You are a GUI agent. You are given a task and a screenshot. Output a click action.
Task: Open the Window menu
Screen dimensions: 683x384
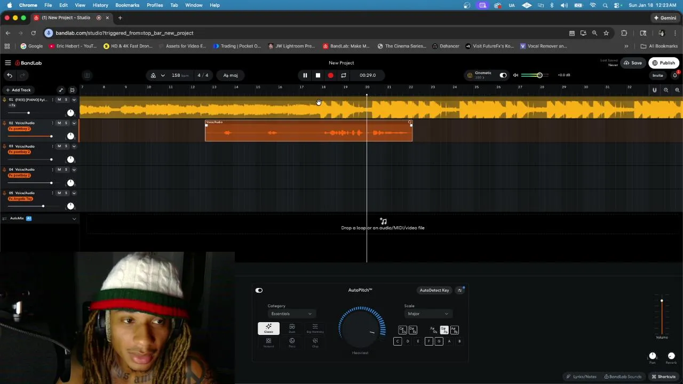point(194,5)
